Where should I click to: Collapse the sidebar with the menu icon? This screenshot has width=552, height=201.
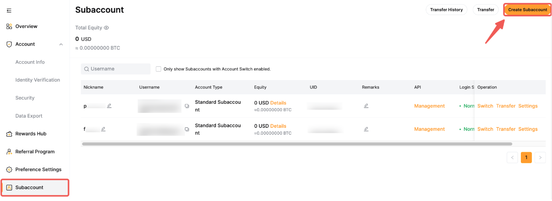point(9,11)
